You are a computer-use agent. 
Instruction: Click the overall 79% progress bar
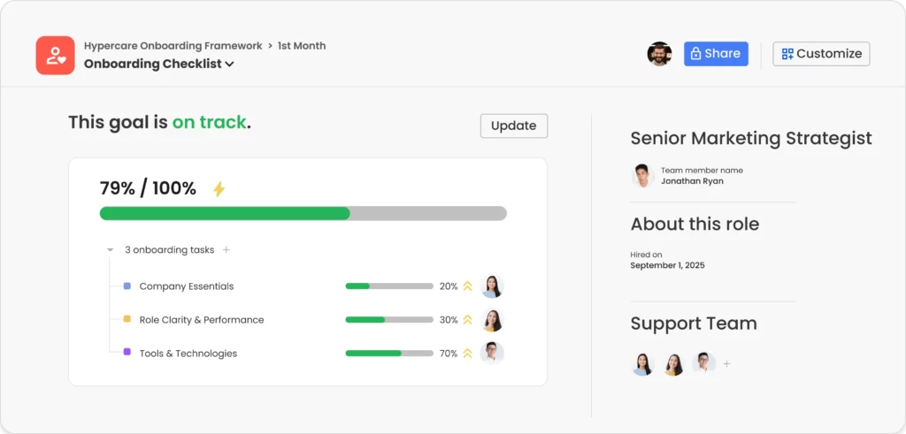click(x=303, y=213)
